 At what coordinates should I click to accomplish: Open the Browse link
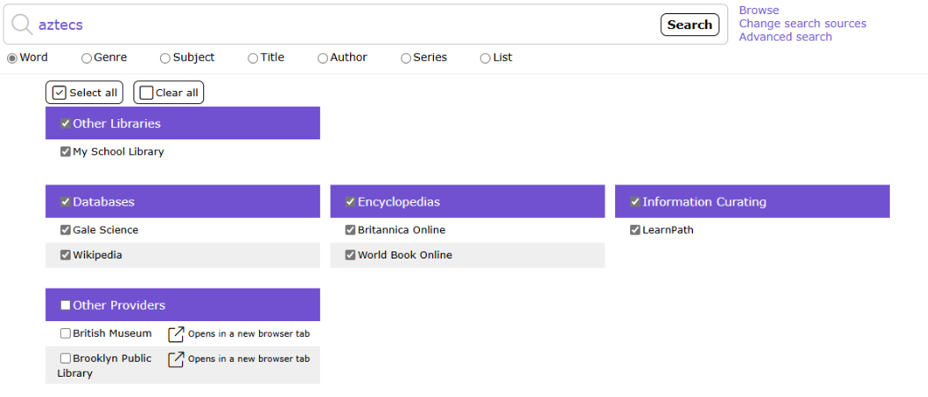tap(758, 10)
